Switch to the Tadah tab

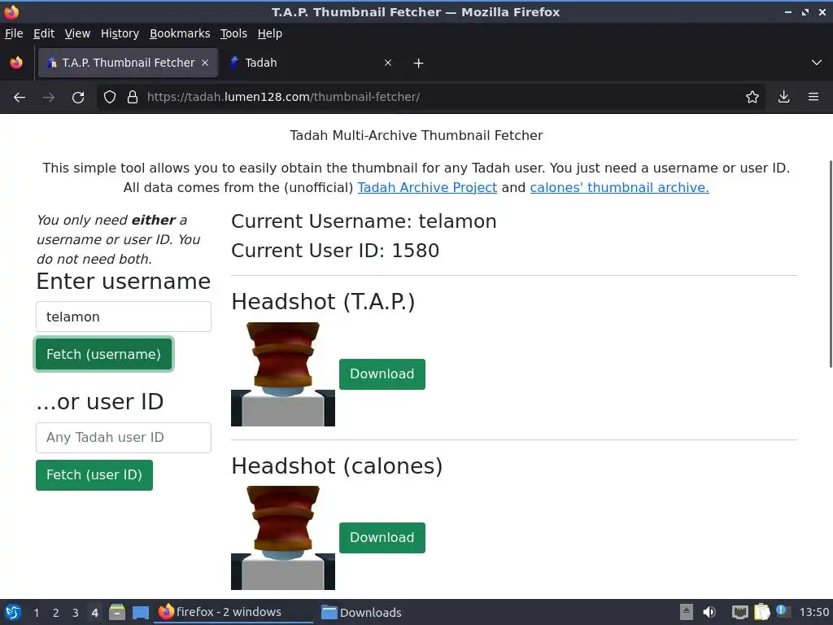click(x=311, y=63)
